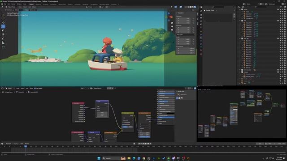The height and width of the screenshot is (161, 287).
Task: Toggle exclude checkbox of Foliage collection
Action: 278,72
